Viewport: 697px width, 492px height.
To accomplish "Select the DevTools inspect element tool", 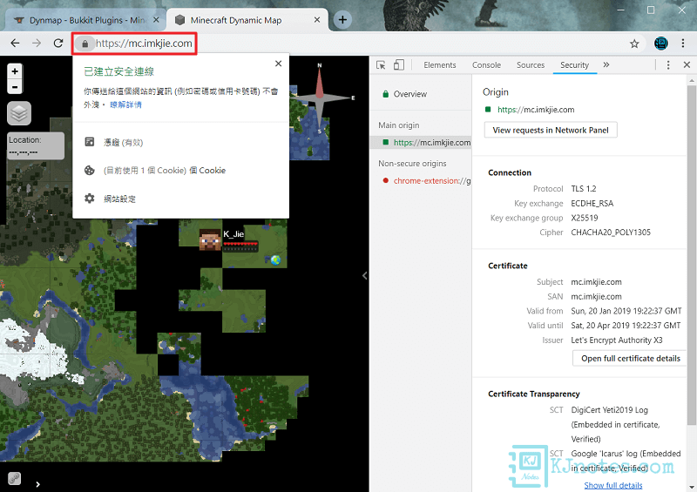I will coord(381,64).
